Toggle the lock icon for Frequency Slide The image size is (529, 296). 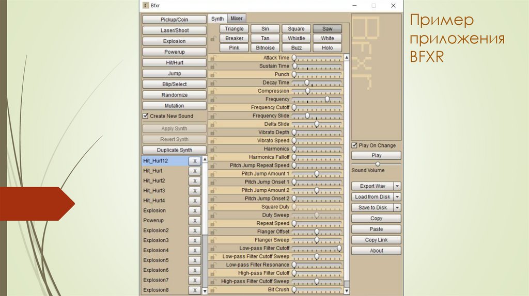(x=213, y=116)
